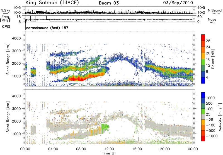
Task: Click the 'N.Search' legend label
Action: tap(215, 10)
